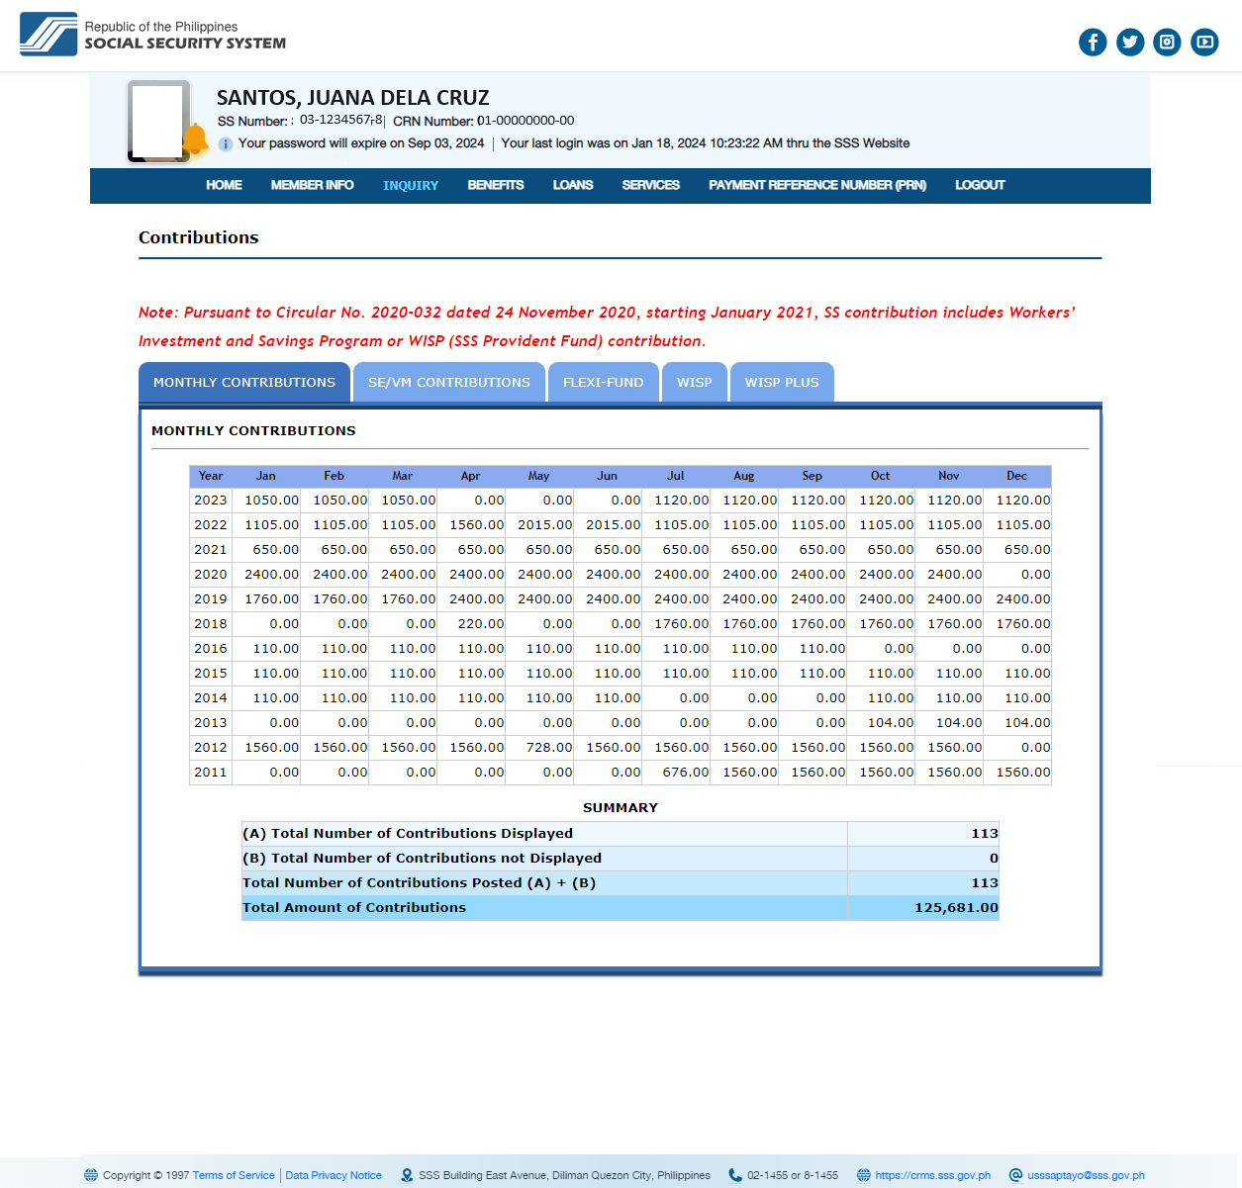Image resolution: width=1242 pixels, height=1188 pixels.
Task: Open the BENEFITS menu item
Action: click(x=496, y=185)
